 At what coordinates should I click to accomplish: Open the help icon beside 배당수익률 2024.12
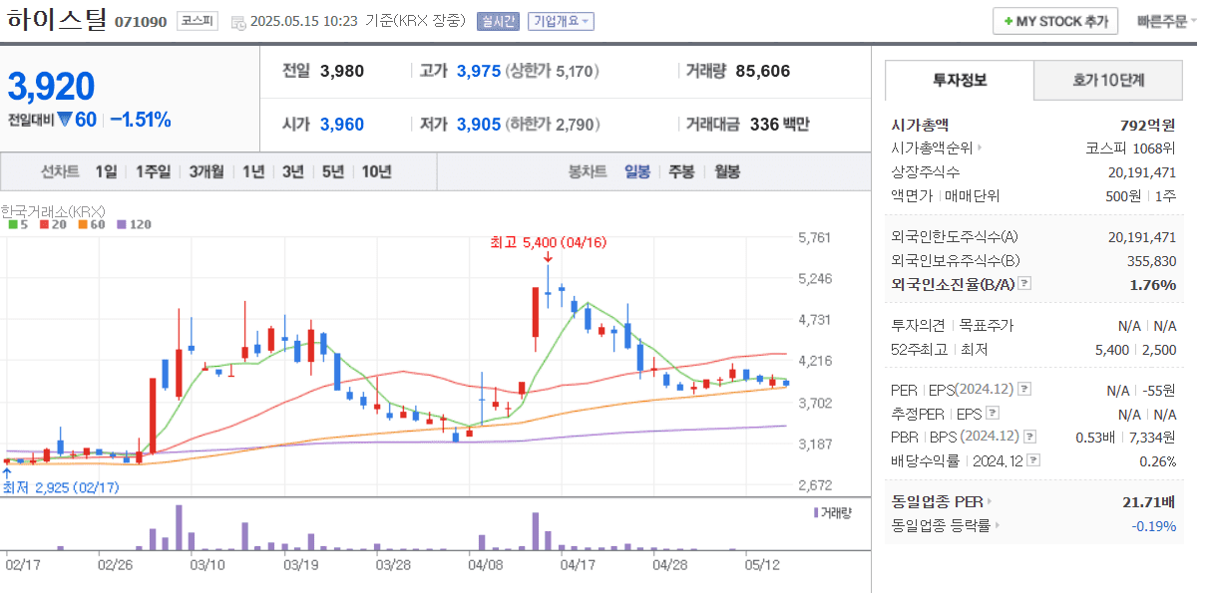click(x=1033, y=460)
